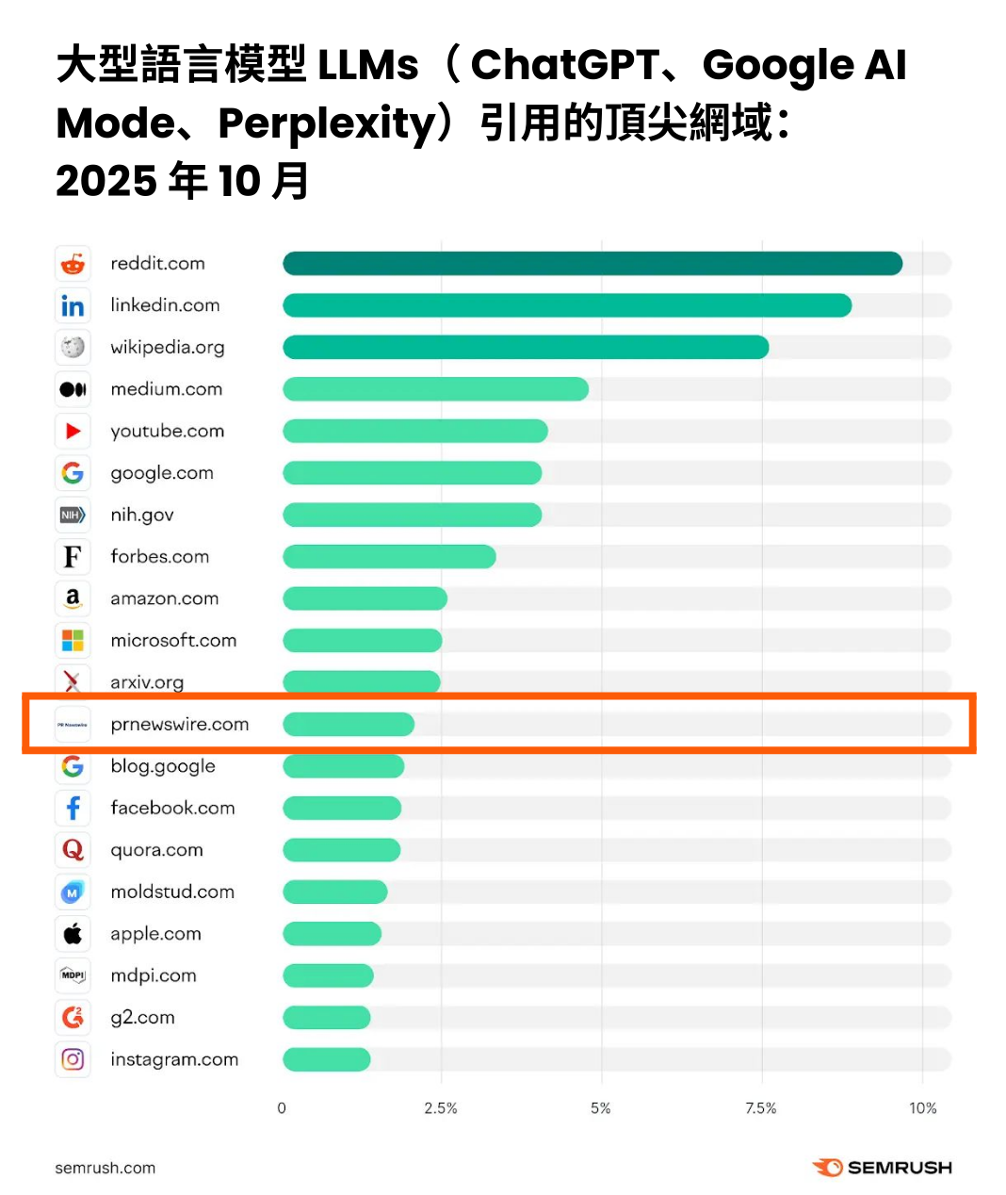The height and width of the screenshot is (1195, 1006).
Task: Click the NIH logo icon
Action: click(73, 515)
